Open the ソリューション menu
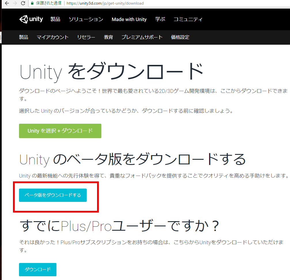Image resolution: width=290 pixels, height=280 pixels. tap(86, 19)
